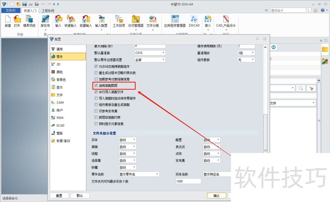Open 组件更新 dropdown
The height and width of the screenshot is (202, 330).
click(246, 60)
